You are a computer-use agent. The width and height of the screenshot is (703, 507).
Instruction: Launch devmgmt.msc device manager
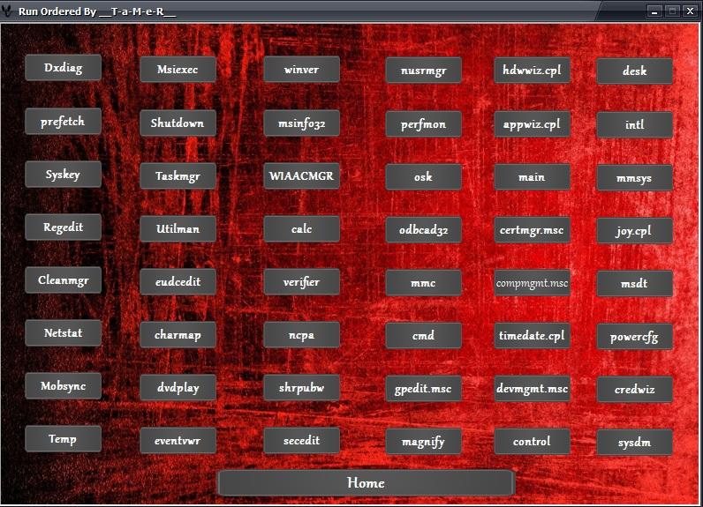[x=533, y=389]
